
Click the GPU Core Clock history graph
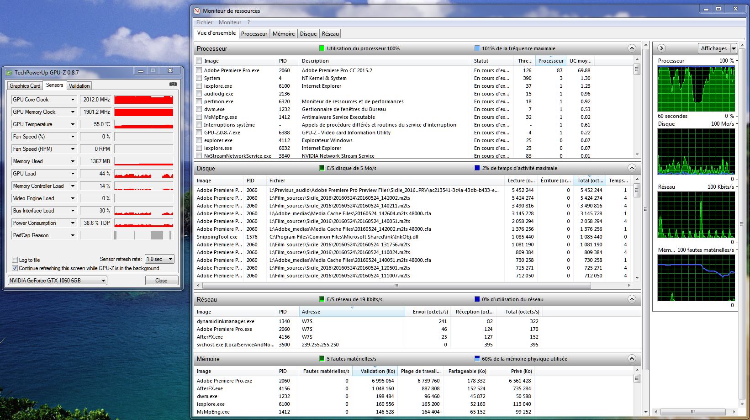[x=143, y=100]
